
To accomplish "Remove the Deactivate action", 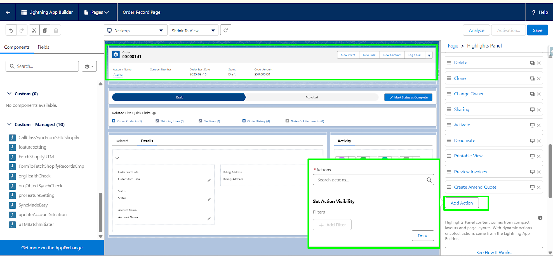I will point(538,141).
